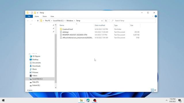Open Microsoft Edge from the taskbar
The image size is (184, 103).
(x=88, y=100)
